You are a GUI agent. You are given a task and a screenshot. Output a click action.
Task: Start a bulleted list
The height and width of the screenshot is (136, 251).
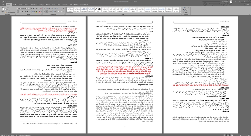coord(44,8)
